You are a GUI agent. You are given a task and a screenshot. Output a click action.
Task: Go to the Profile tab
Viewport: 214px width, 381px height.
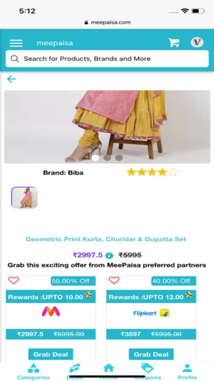[187, 372]
